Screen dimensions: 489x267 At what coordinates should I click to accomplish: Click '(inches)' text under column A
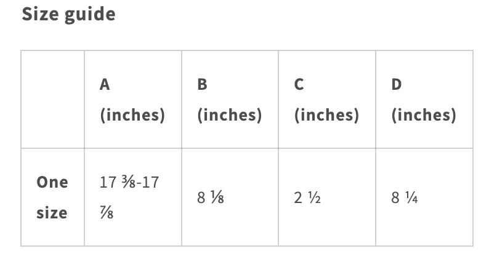132,115
